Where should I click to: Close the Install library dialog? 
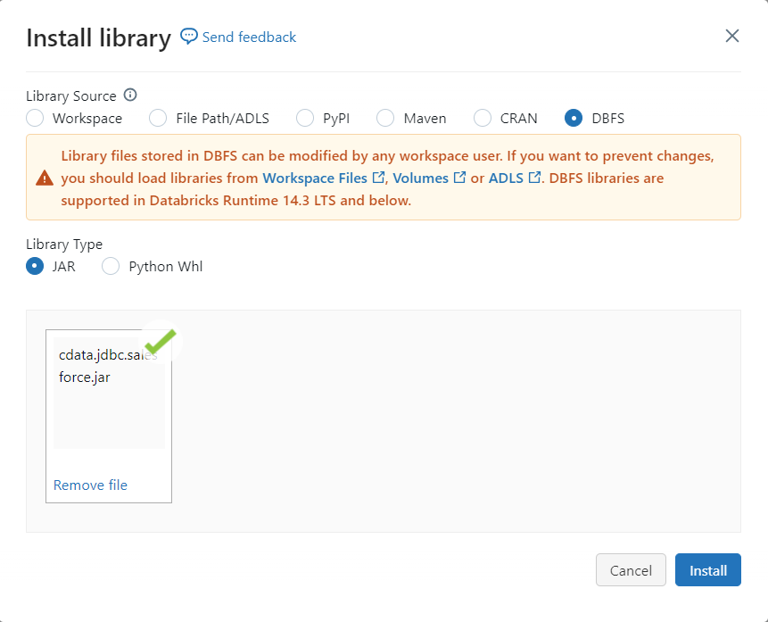coord(731,36)
